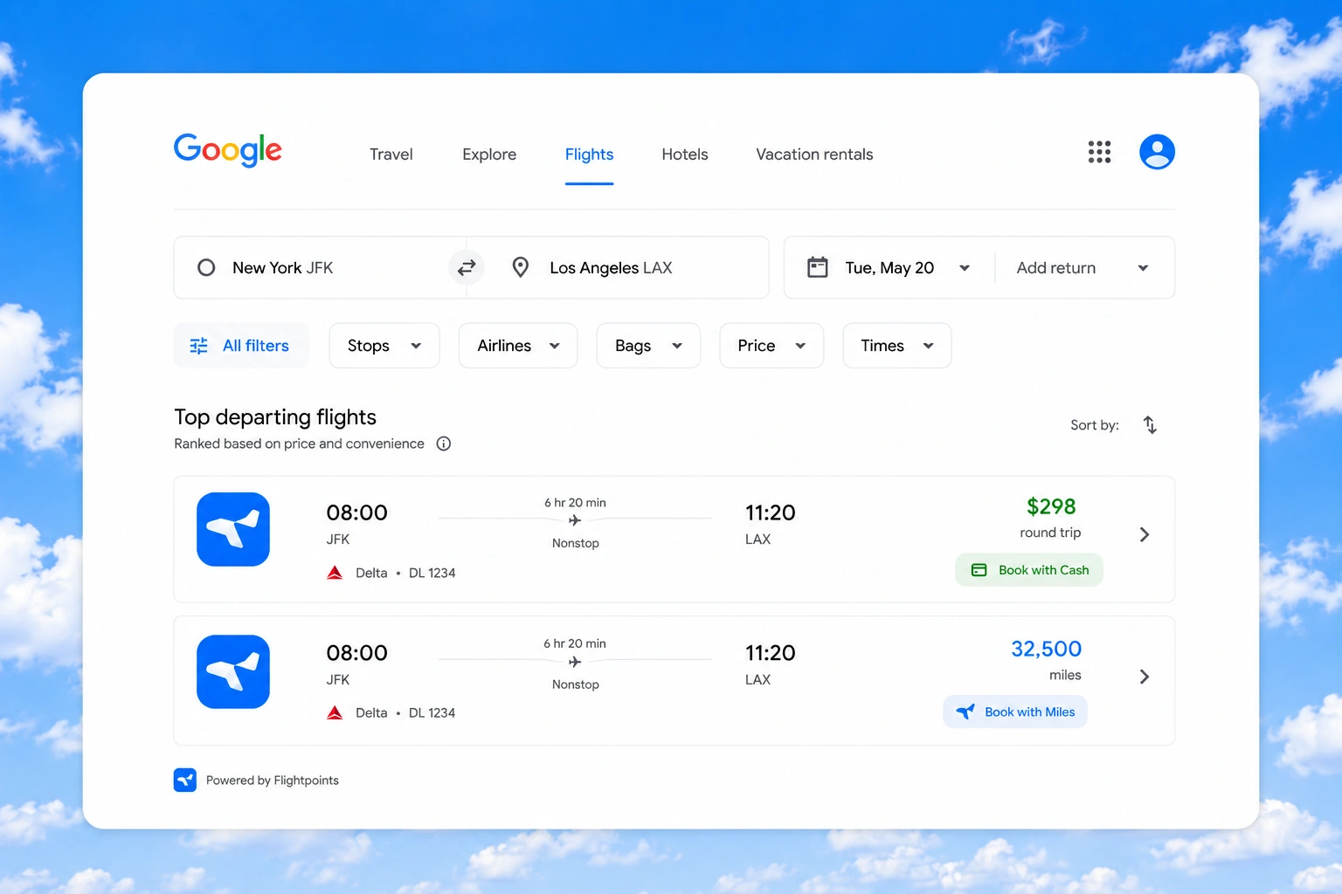The height and width of the screenshot is (894, 1342).
Task: Click the info icon beside ranking explanation
Action: point(444,444)
